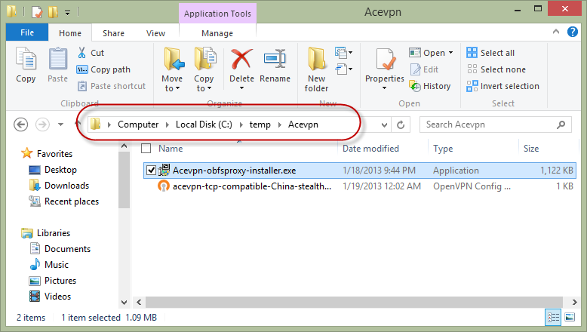Show file History
Image resolution: width=587 pixels, height=332 pixels.
click(x=430, y=86)
